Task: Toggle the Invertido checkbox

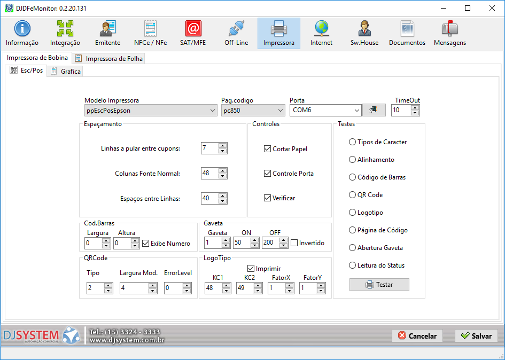Action: pyautogui.click(x=294, y=243)
